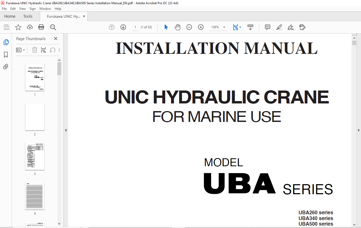Open the Bookmarks pane
Screen dimensions: 361x228
click(x=6, y=55)
